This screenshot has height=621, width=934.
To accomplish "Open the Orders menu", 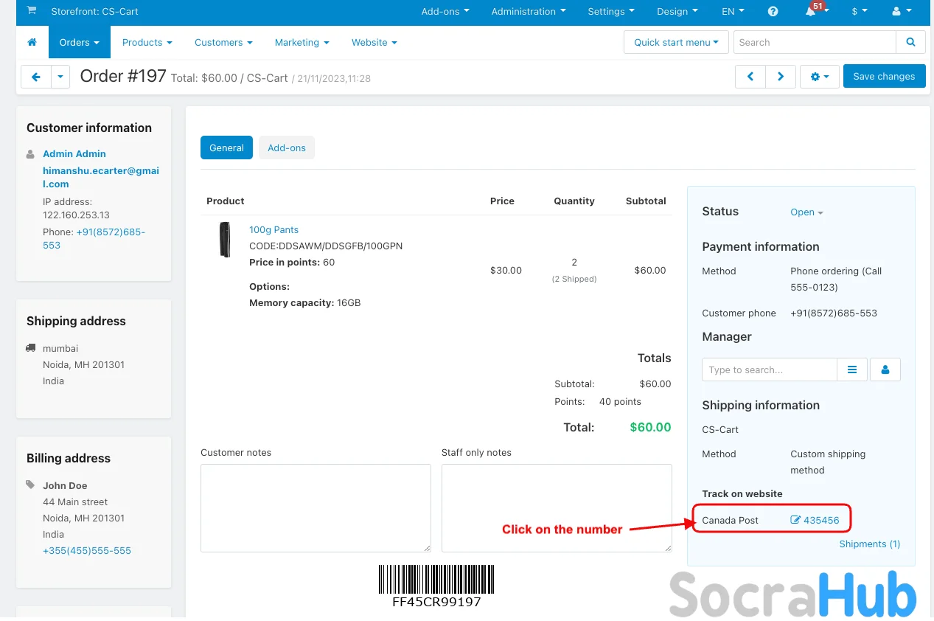I will (x=79, y=42).
